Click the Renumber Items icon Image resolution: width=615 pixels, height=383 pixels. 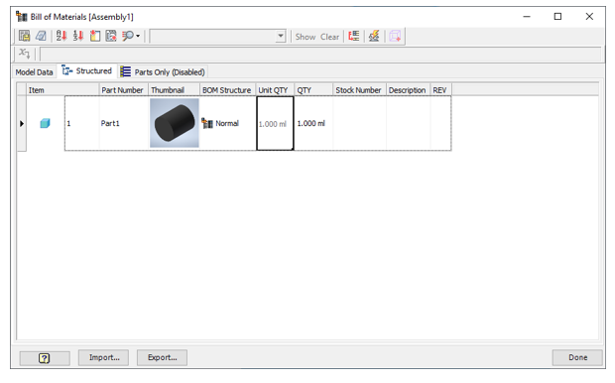tap(78, 36)
